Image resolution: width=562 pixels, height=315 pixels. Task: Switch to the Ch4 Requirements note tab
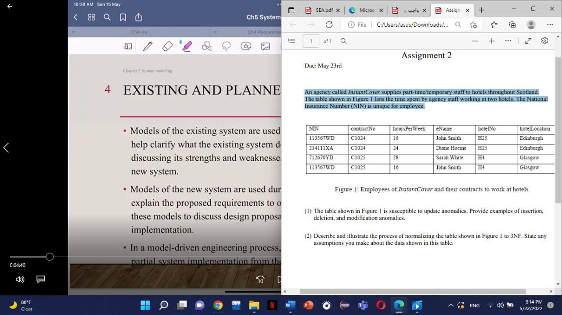coord(263,32)
